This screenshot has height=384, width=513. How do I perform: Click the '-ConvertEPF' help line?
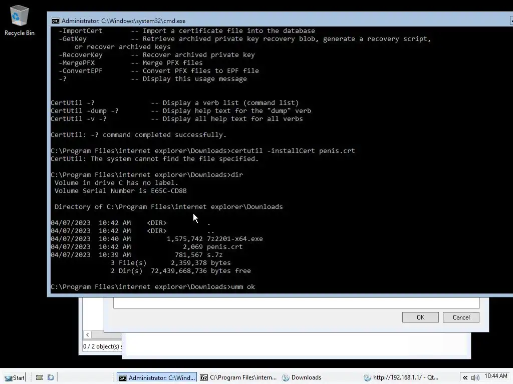pos(159,71)
